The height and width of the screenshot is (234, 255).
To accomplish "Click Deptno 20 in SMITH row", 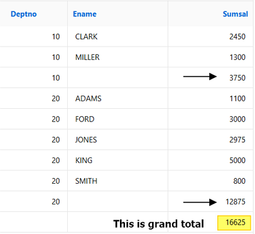I will (56, 181).
